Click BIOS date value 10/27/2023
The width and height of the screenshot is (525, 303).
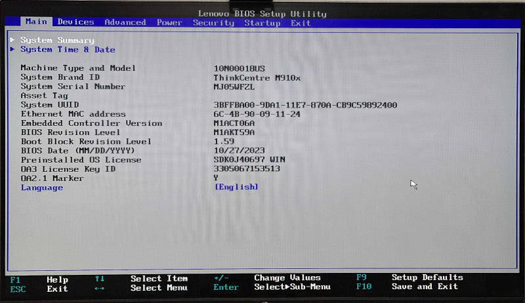240,150
